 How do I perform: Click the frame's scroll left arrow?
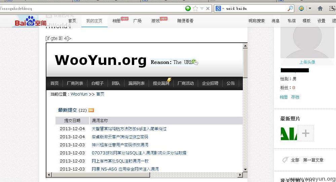pos(49,175)
